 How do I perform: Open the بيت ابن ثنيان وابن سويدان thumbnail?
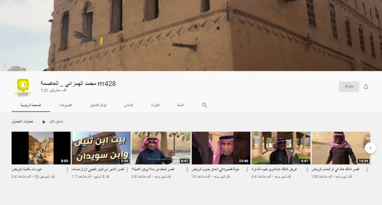[x=101, y=148]
